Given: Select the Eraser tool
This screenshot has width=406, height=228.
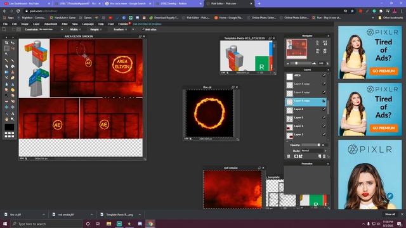Looking at the screenshot, I should [x=6, y=66].
